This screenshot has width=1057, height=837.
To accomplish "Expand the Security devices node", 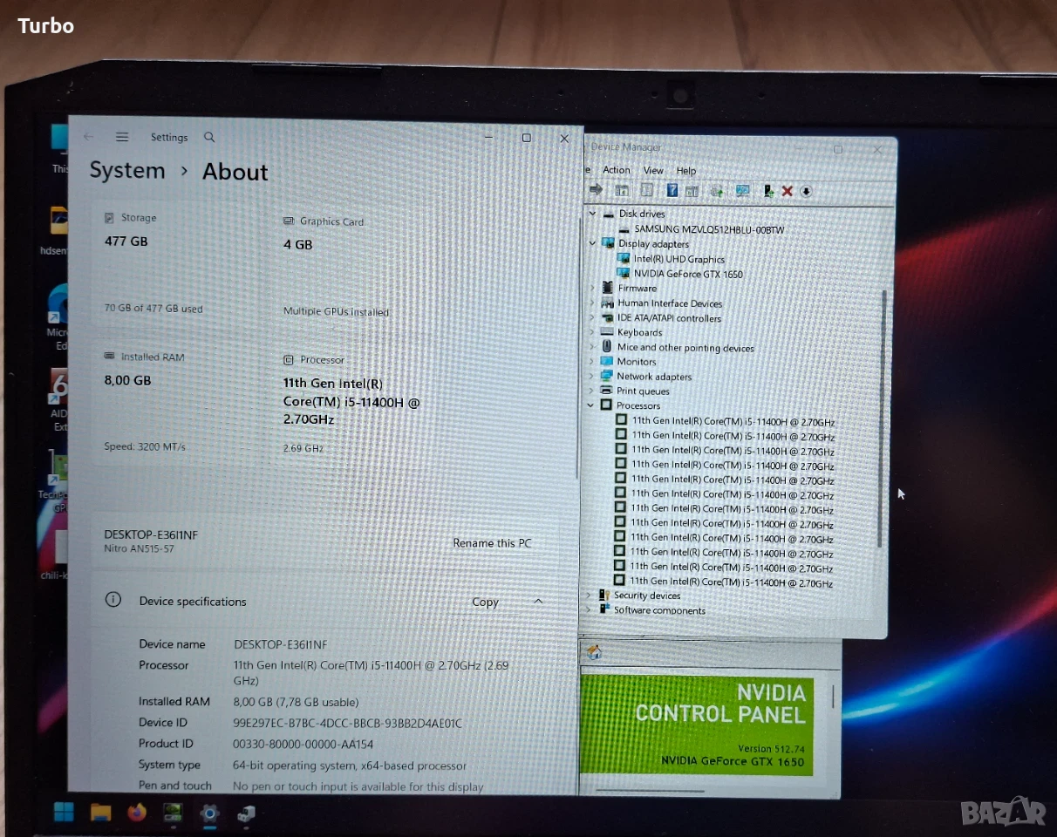I will click(589, 595).
